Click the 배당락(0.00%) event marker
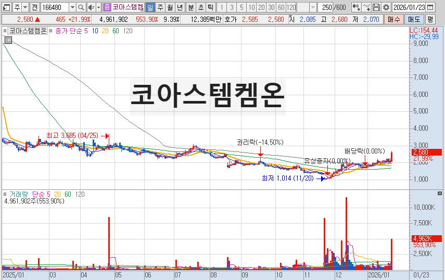Screen dimensions: 445x280 pyautogui.click(x=365, y=151)
